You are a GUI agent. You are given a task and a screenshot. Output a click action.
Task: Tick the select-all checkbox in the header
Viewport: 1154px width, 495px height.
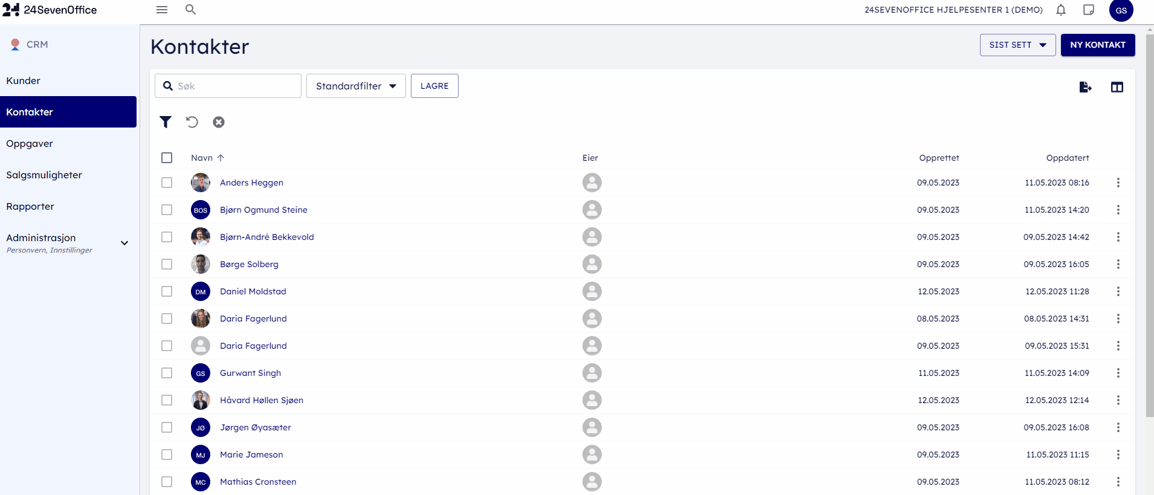click(x=167, y=158)
